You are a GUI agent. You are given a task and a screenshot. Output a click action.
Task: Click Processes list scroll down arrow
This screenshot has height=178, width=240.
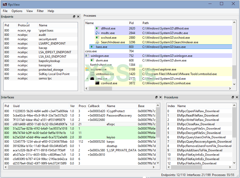[234, 84]
